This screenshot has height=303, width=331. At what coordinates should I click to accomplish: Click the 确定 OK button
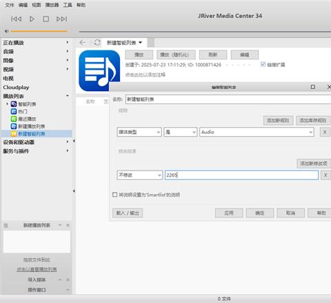click(x=260, y=213)
